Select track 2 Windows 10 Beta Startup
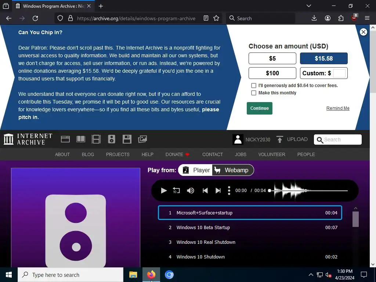This screenshot has width=376, height=282. point(250,227)
